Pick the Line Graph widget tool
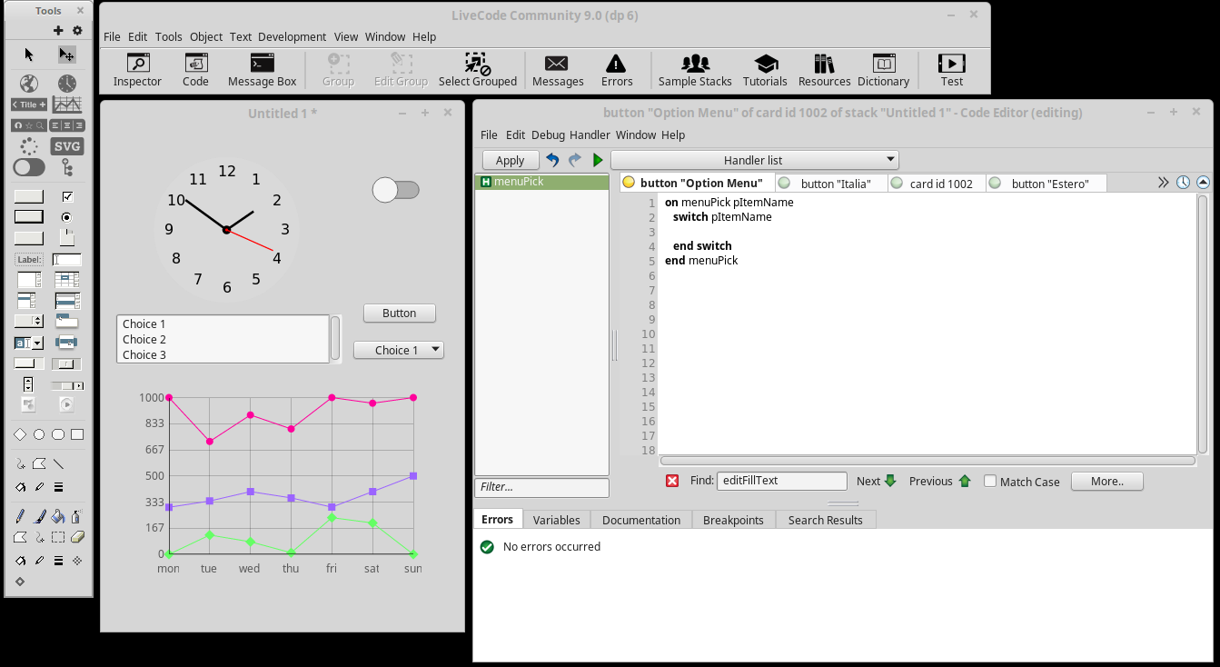Screen dimensions: 1220x667 (67, 105)
